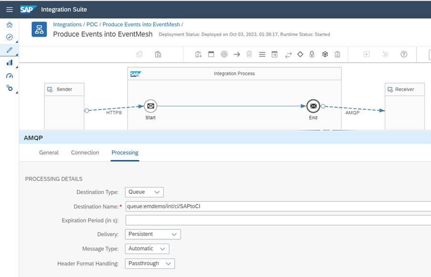Click the SAP logo
The image size is (431, 277).
[28, 10]
